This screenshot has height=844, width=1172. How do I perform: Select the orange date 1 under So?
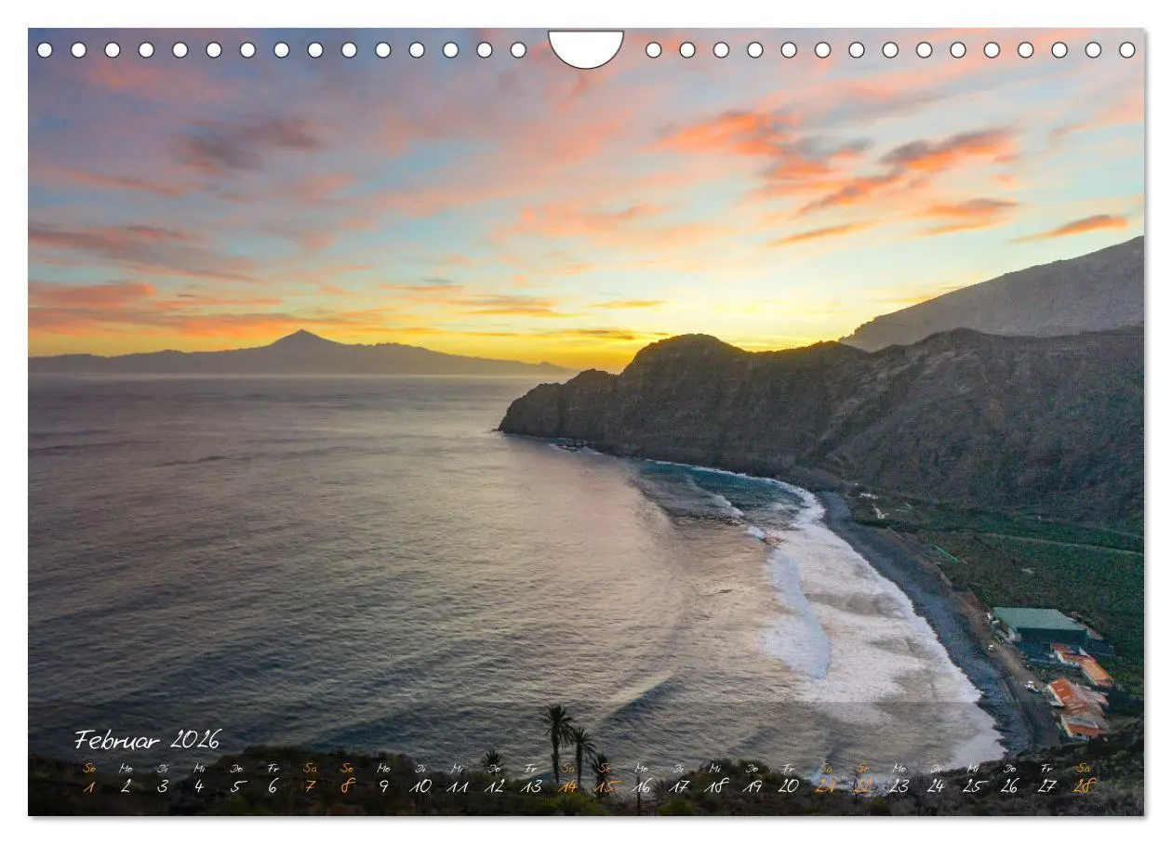pyautogui.click(x=89, y=789)
